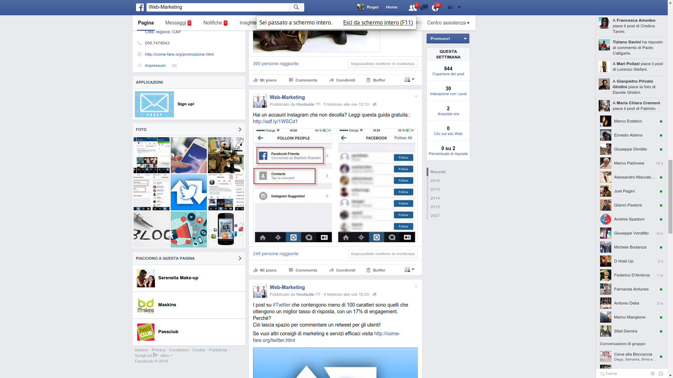Jump to 2007 in the timeline
673x378 pixels.
click(435, 216)
